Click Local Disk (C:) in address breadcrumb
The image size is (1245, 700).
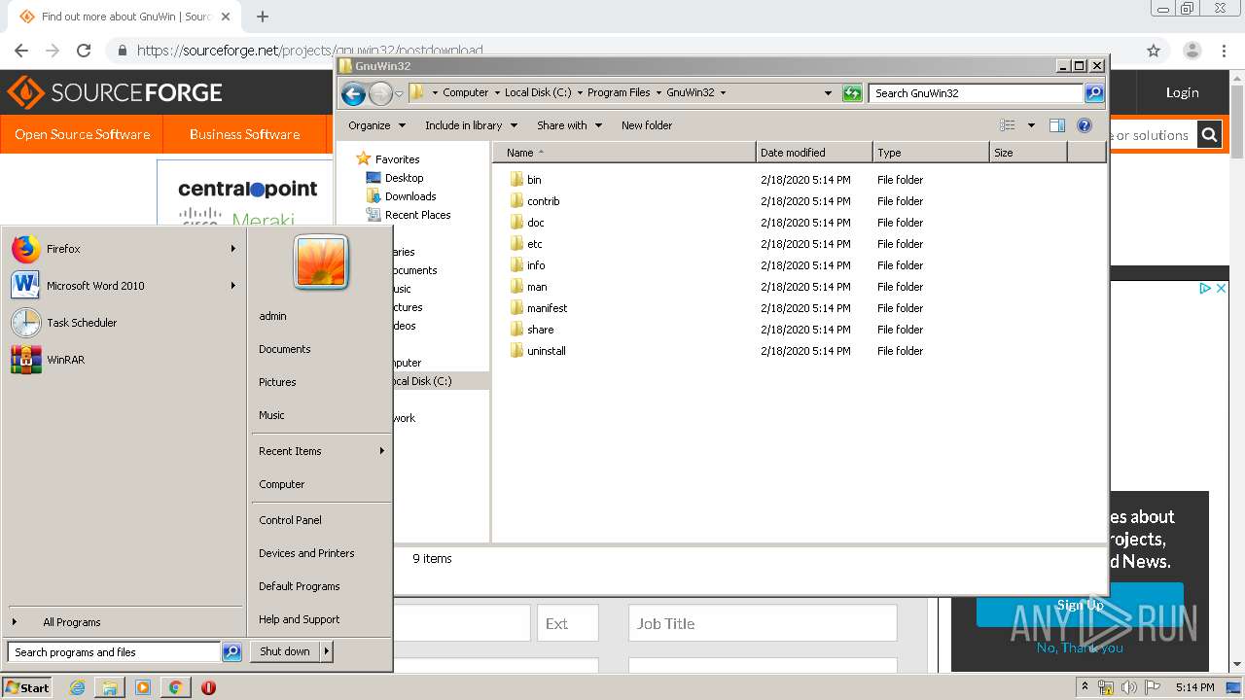tap(538, 92)
